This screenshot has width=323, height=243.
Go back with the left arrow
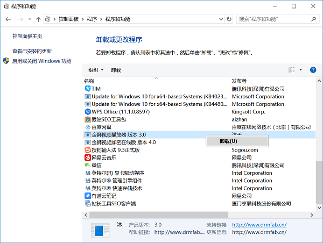point(8,19)
